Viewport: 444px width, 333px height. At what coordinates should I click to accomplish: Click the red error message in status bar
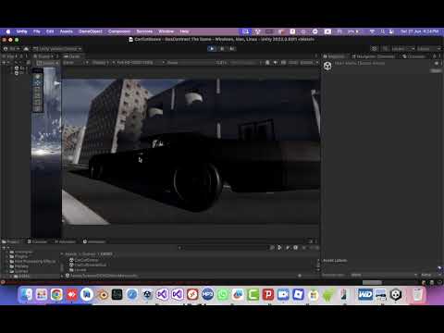pos(106,282)
